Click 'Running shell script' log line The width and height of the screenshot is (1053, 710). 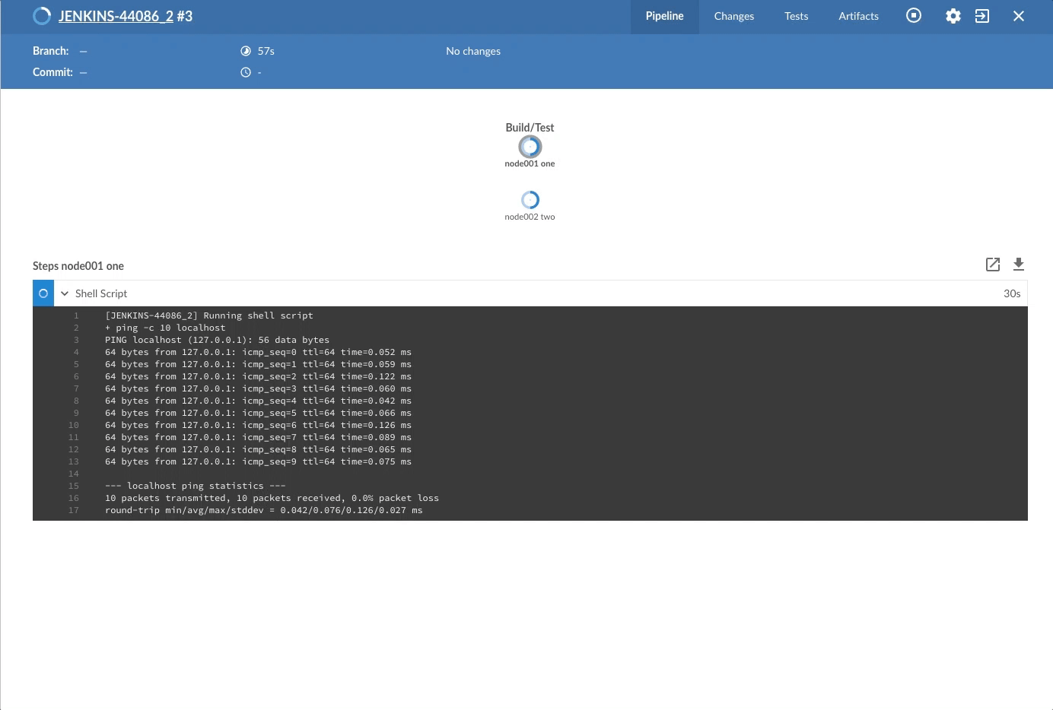[x=209, y=315]
